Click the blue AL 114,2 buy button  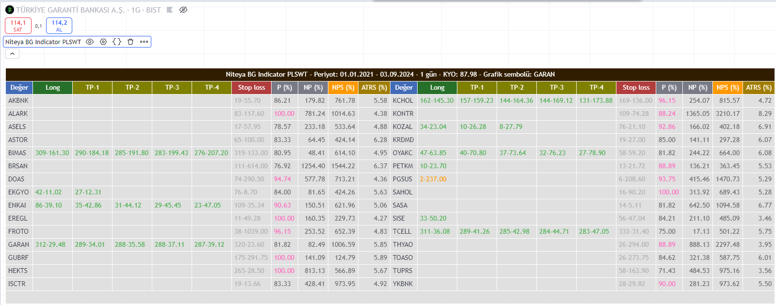(x=59, y=26)
